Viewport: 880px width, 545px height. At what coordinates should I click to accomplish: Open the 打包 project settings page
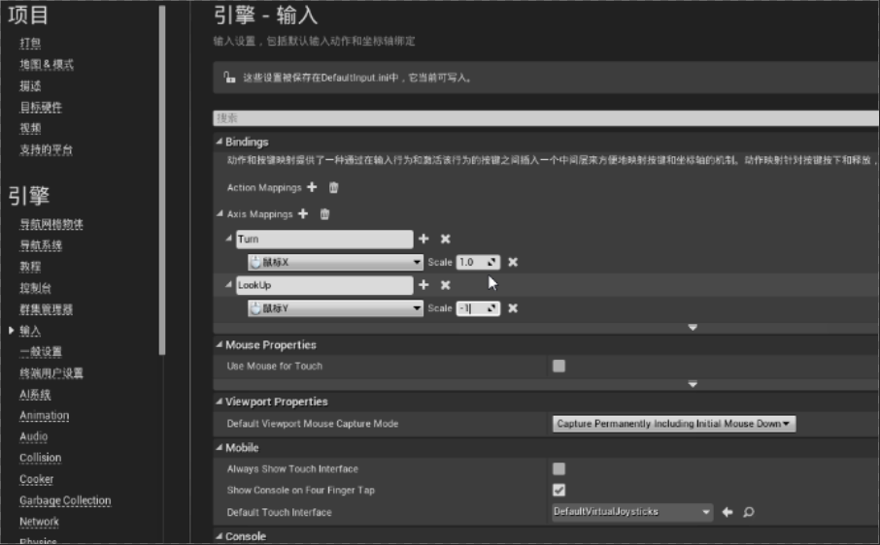30,43
